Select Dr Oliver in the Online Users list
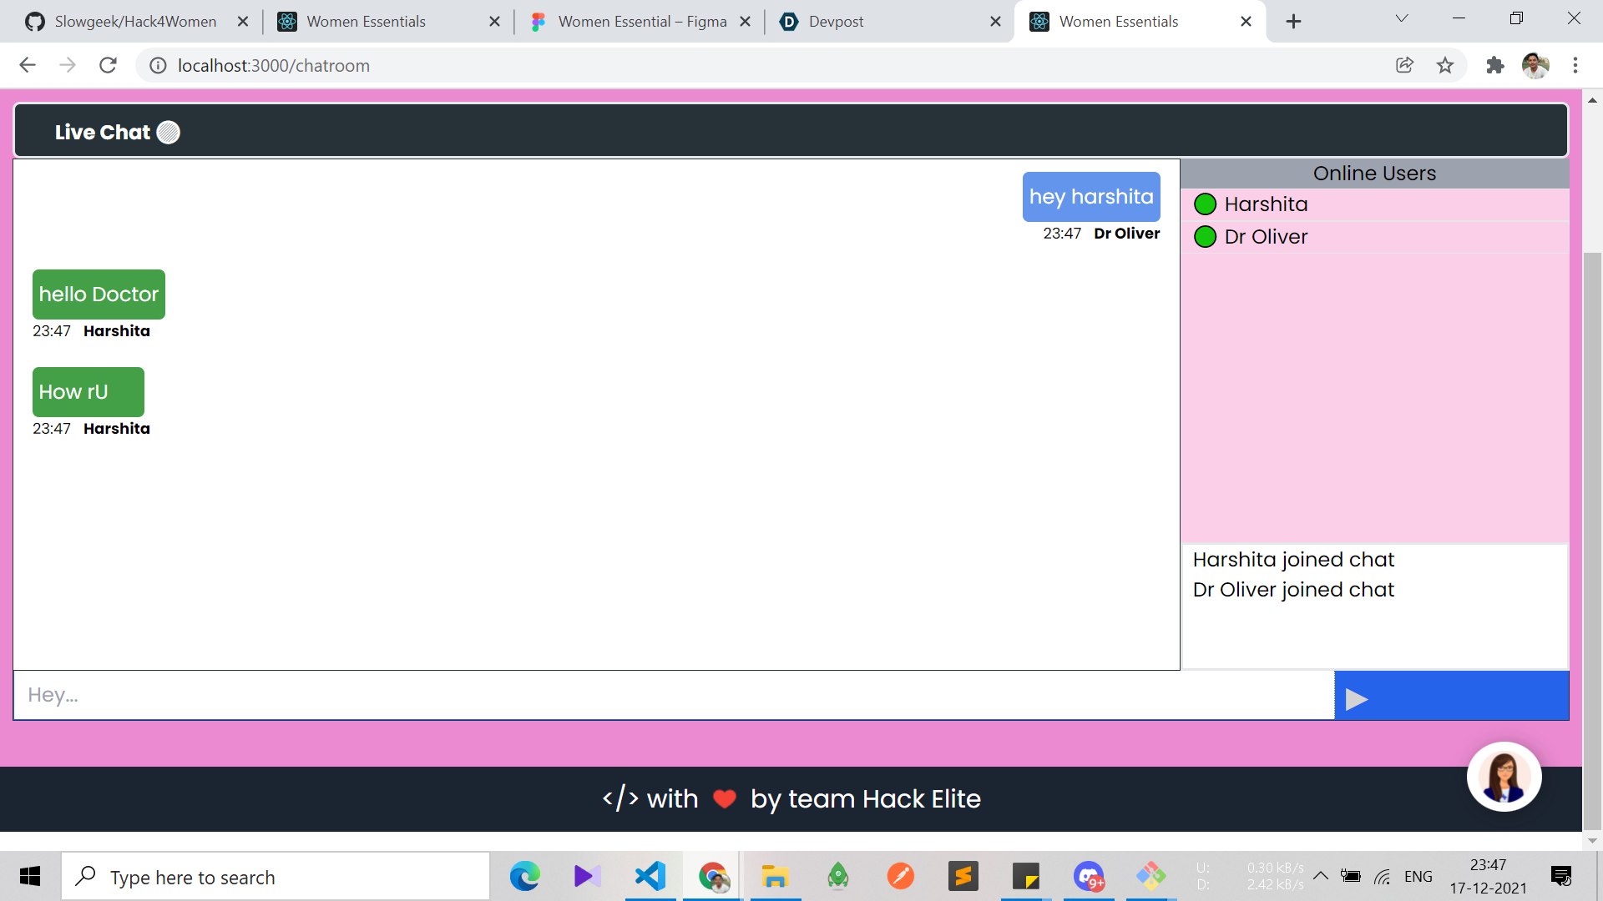Image resolution: width=1603 pixels, height=901 pixels. [x=1266, y=237]
